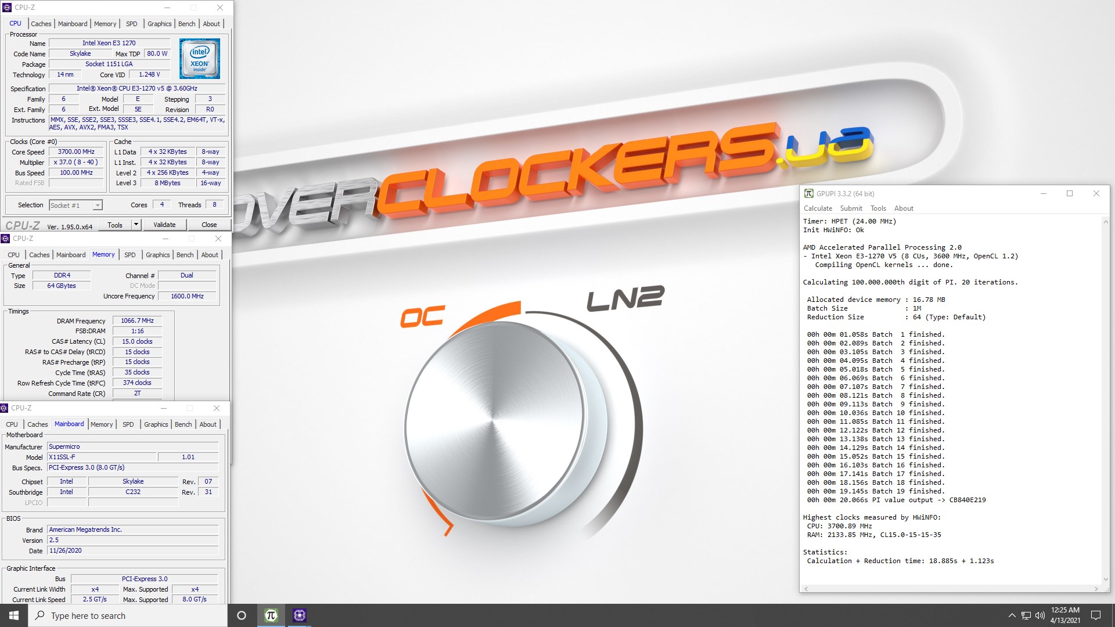Select About tab in Mainboard CPU-Z window
The height and width of the screenshot is (627, 1115).
point(208,424)
